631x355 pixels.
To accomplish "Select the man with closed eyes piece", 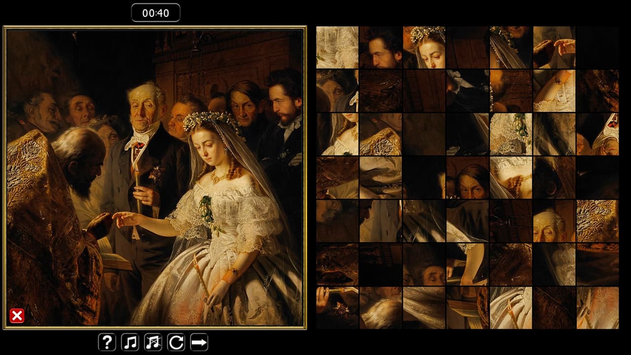I will 424,264.
